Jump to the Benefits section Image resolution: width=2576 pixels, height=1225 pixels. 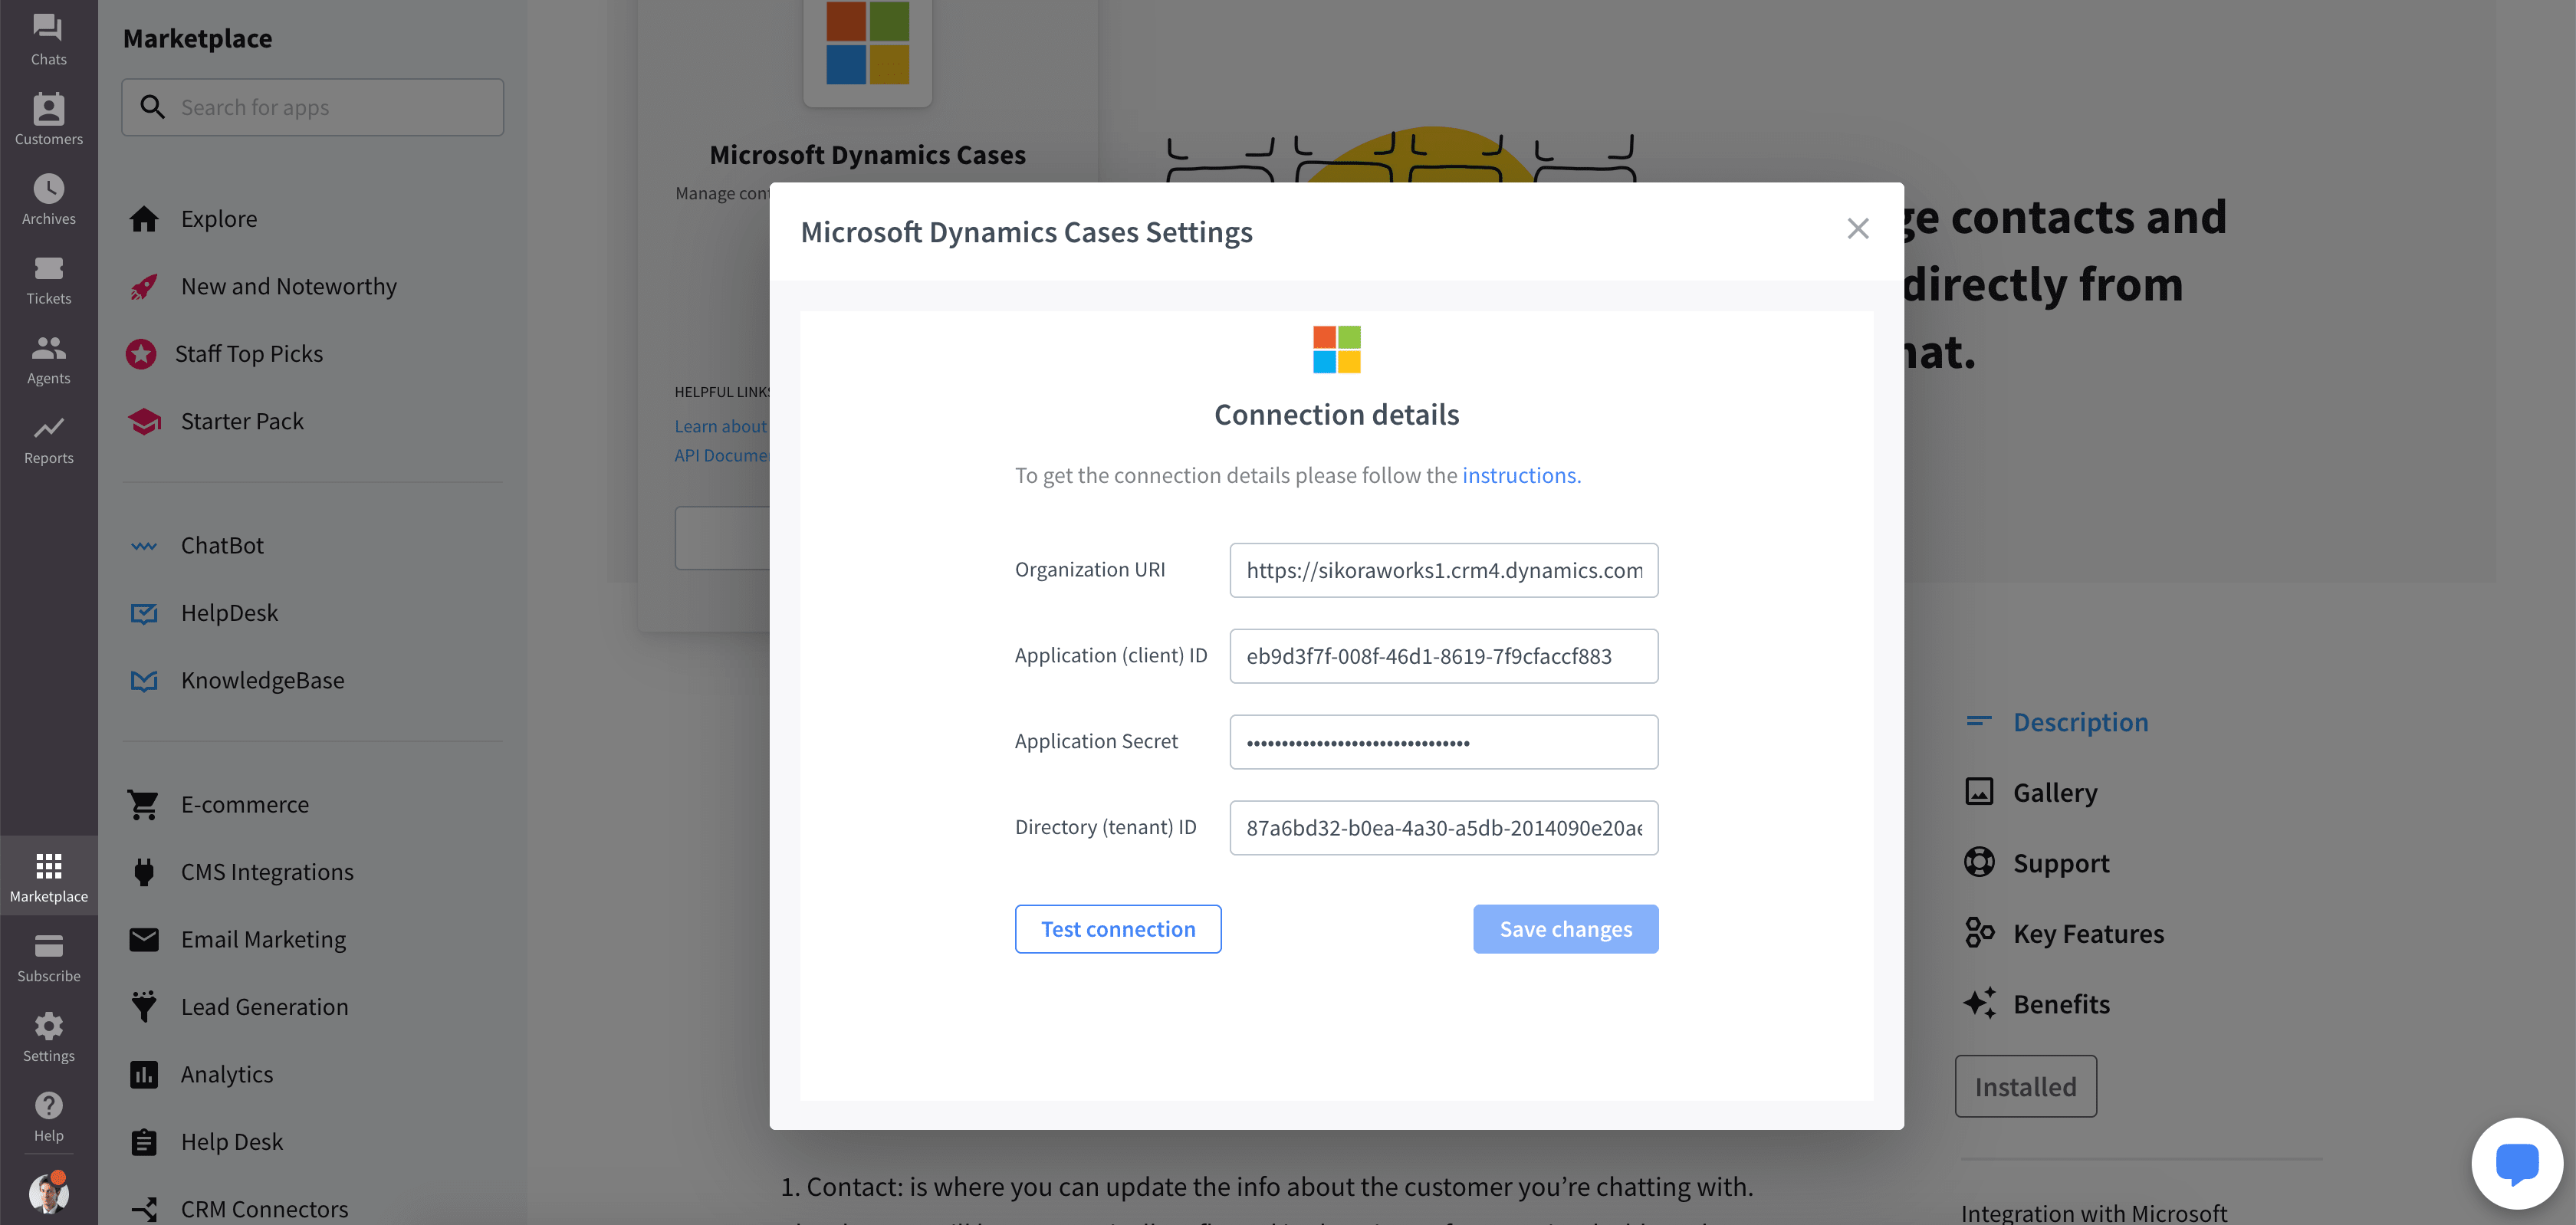click(x=2061, y=1004)
